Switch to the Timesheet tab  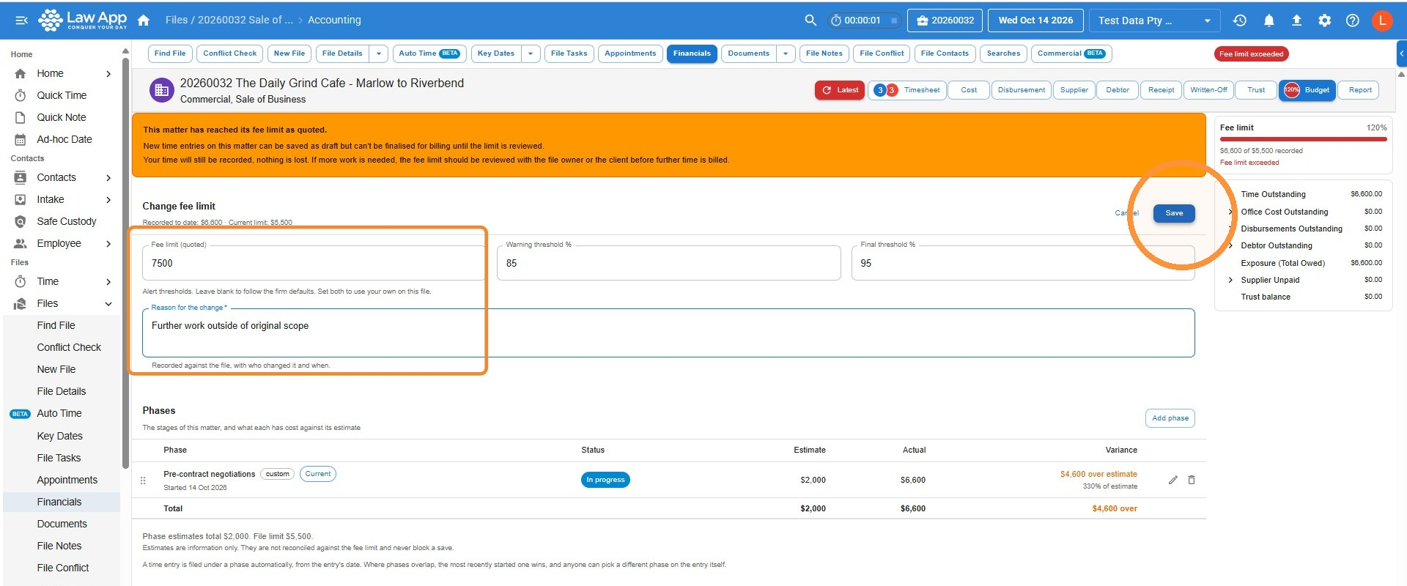(x=906, y=90)
